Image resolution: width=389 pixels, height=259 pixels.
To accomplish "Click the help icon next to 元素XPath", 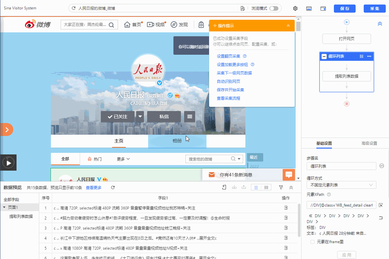I will pyautogui.click(x=329, y=195).
